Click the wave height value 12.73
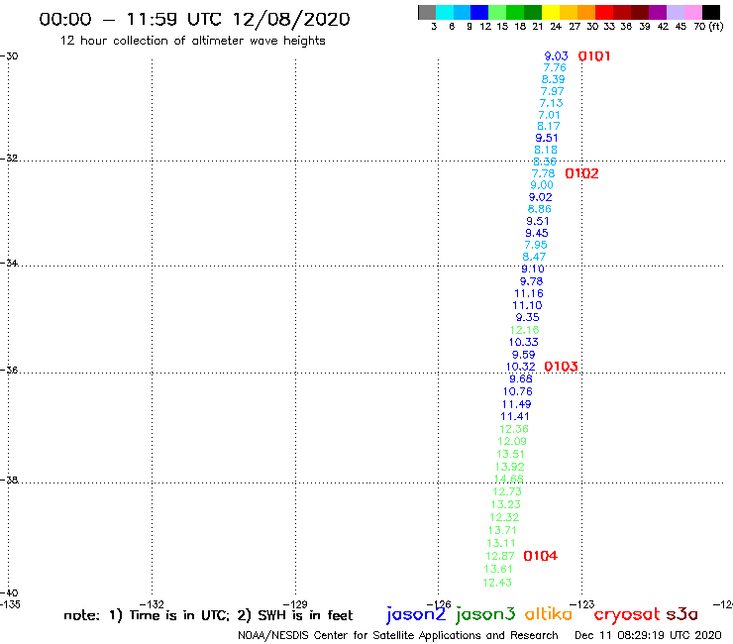This screenshot has height=644, width=733. pyautogui.click(x=507, y=491)
